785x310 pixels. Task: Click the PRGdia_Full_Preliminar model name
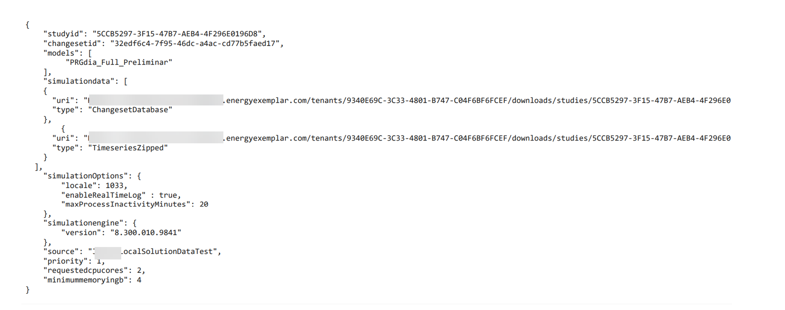tap(119, 62)
